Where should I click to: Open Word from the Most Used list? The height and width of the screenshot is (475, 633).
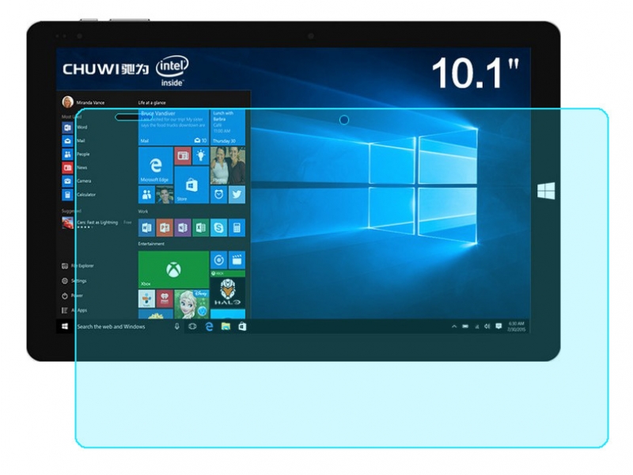click(74, 127)
